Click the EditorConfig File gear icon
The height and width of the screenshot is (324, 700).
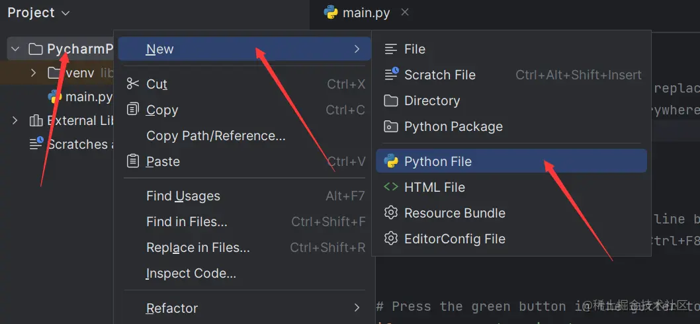390,239
